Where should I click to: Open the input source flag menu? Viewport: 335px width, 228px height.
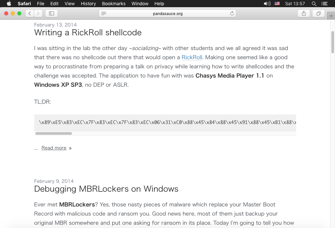(277, 4)
